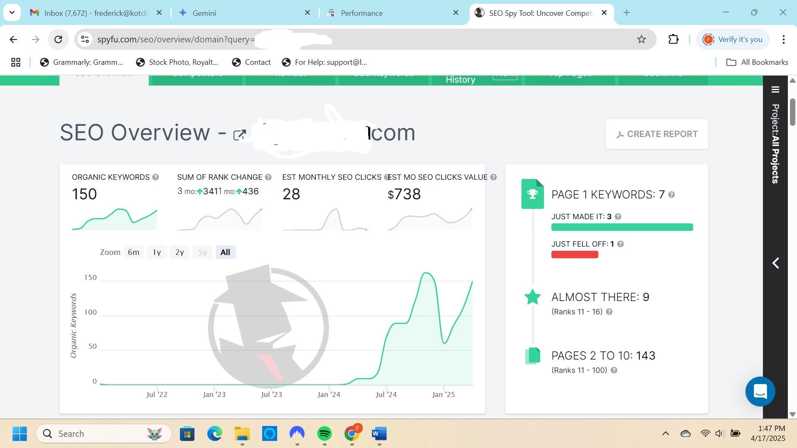Image resolution: width=797 pixels, height=448 pixels.
Task: Open the external link icon beside SEO Overview
Action: tap(240, 135)
